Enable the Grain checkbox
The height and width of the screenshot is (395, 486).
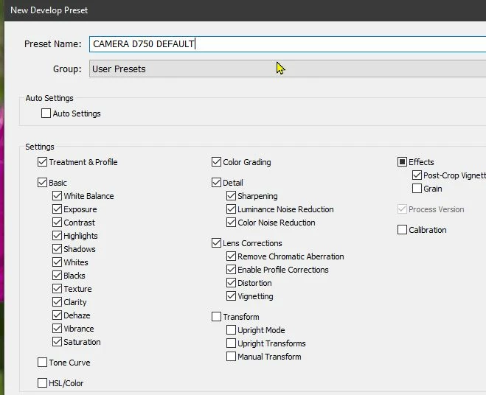[x=417, y=189]
